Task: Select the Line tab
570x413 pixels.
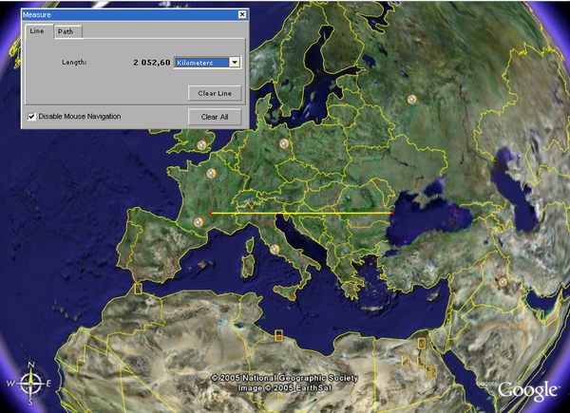Action: coord(38,31)
